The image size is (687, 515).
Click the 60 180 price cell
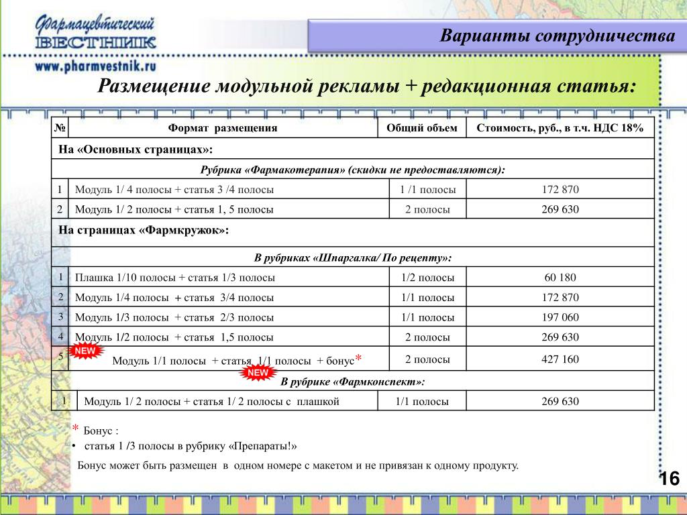tap(560, 278)
